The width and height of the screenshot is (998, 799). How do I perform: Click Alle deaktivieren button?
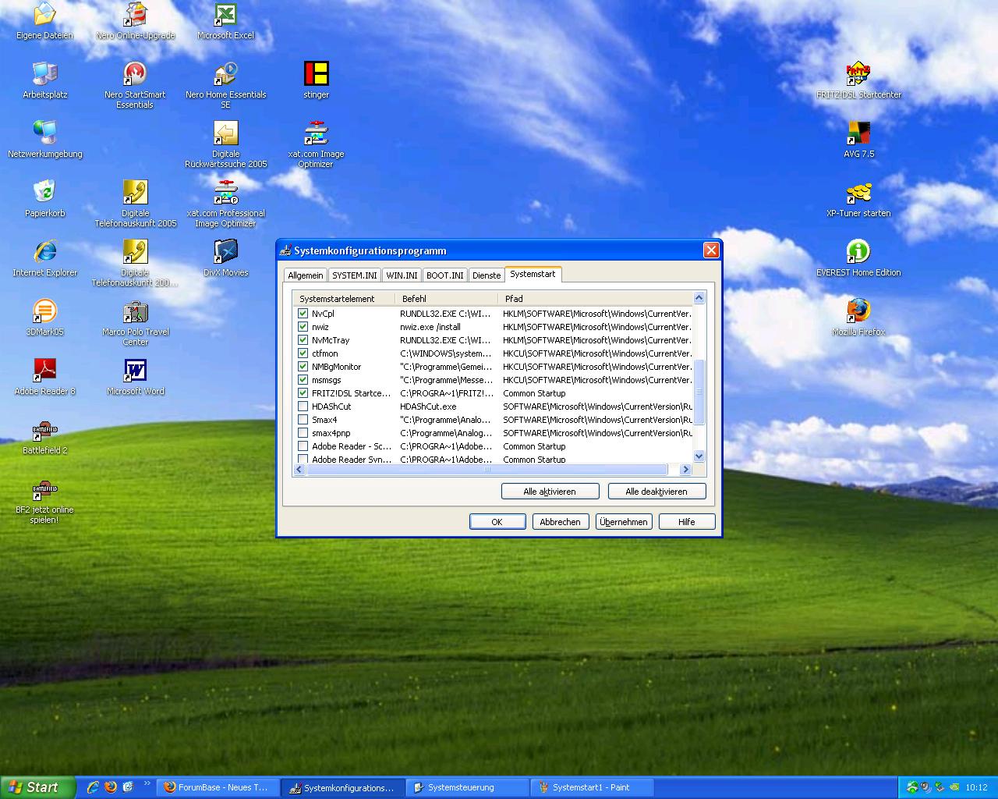tap(656, 492)
